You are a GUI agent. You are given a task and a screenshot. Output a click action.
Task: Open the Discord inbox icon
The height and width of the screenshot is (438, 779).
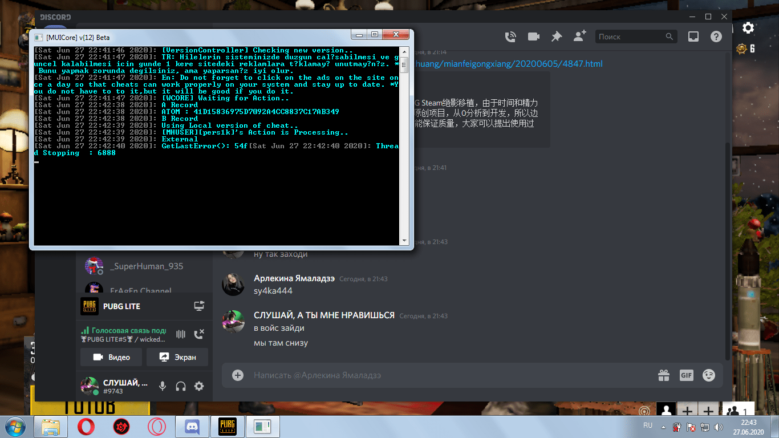[693, 36]
